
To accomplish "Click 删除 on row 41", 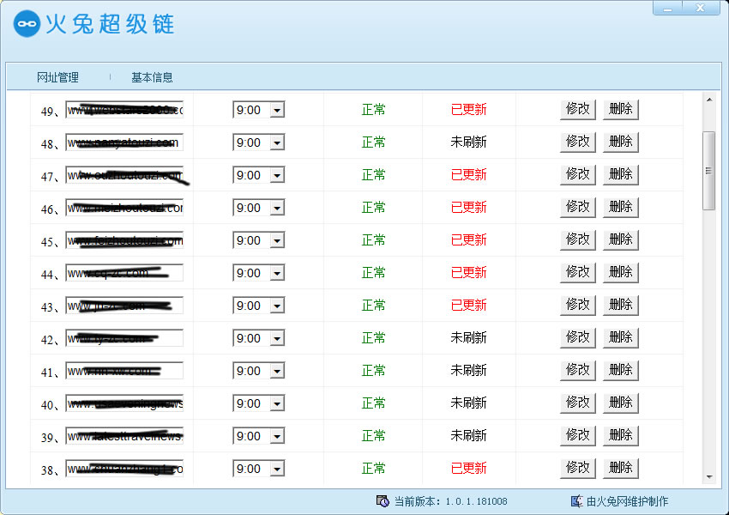I will [x=620, y=370].
